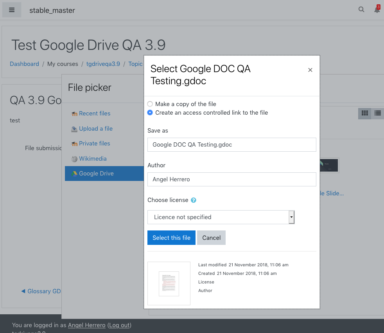Select Create an access controlled link option

click(x=150, y=113)
